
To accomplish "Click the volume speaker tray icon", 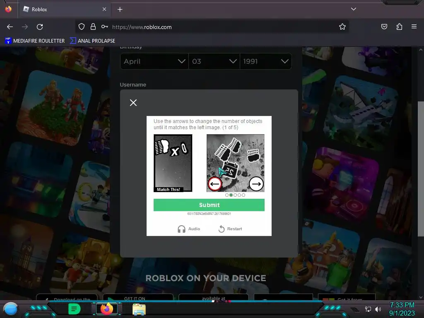I will [378, 309].
